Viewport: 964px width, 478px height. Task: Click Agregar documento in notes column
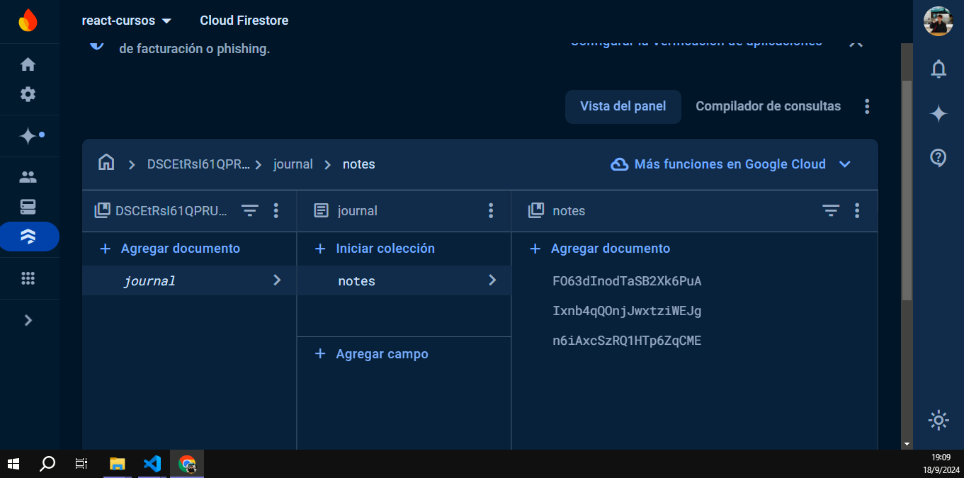coord(600,249)
